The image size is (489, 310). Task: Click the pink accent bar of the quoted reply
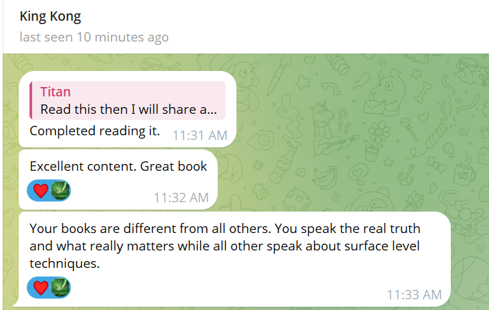(x=31, y=100)
